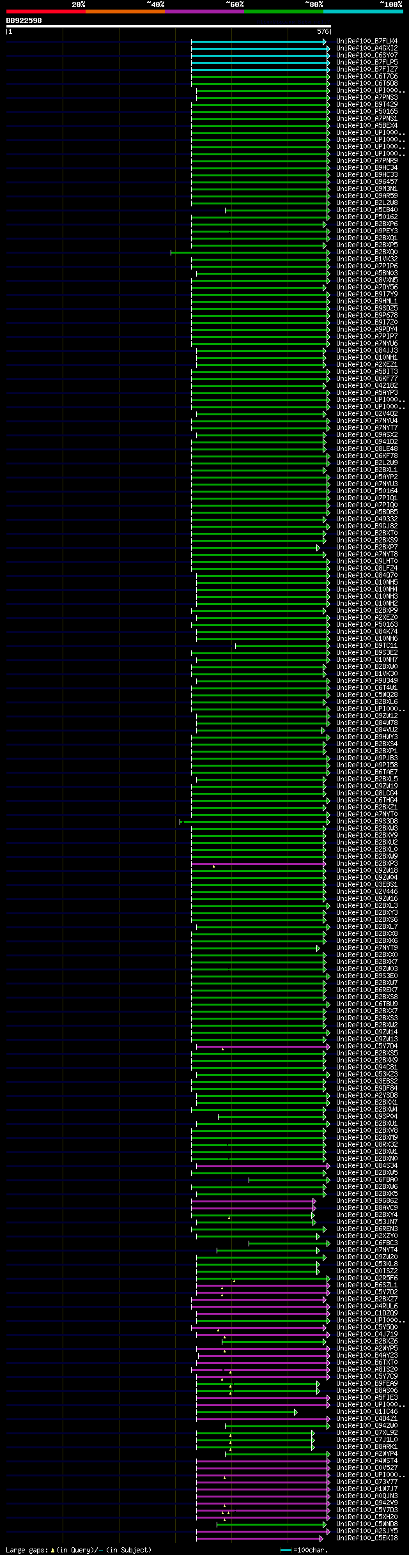Click UniRef100_Q9ZW18 label
Image resolution: width=409 pixels, height=1555 pixels.
pyautogui.click(x=367, y=871)
